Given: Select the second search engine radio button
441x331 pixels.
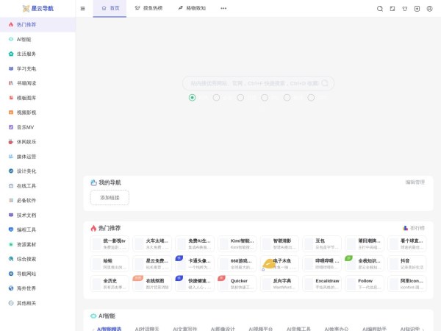Looking at the screenshot, I should [216, 97].
